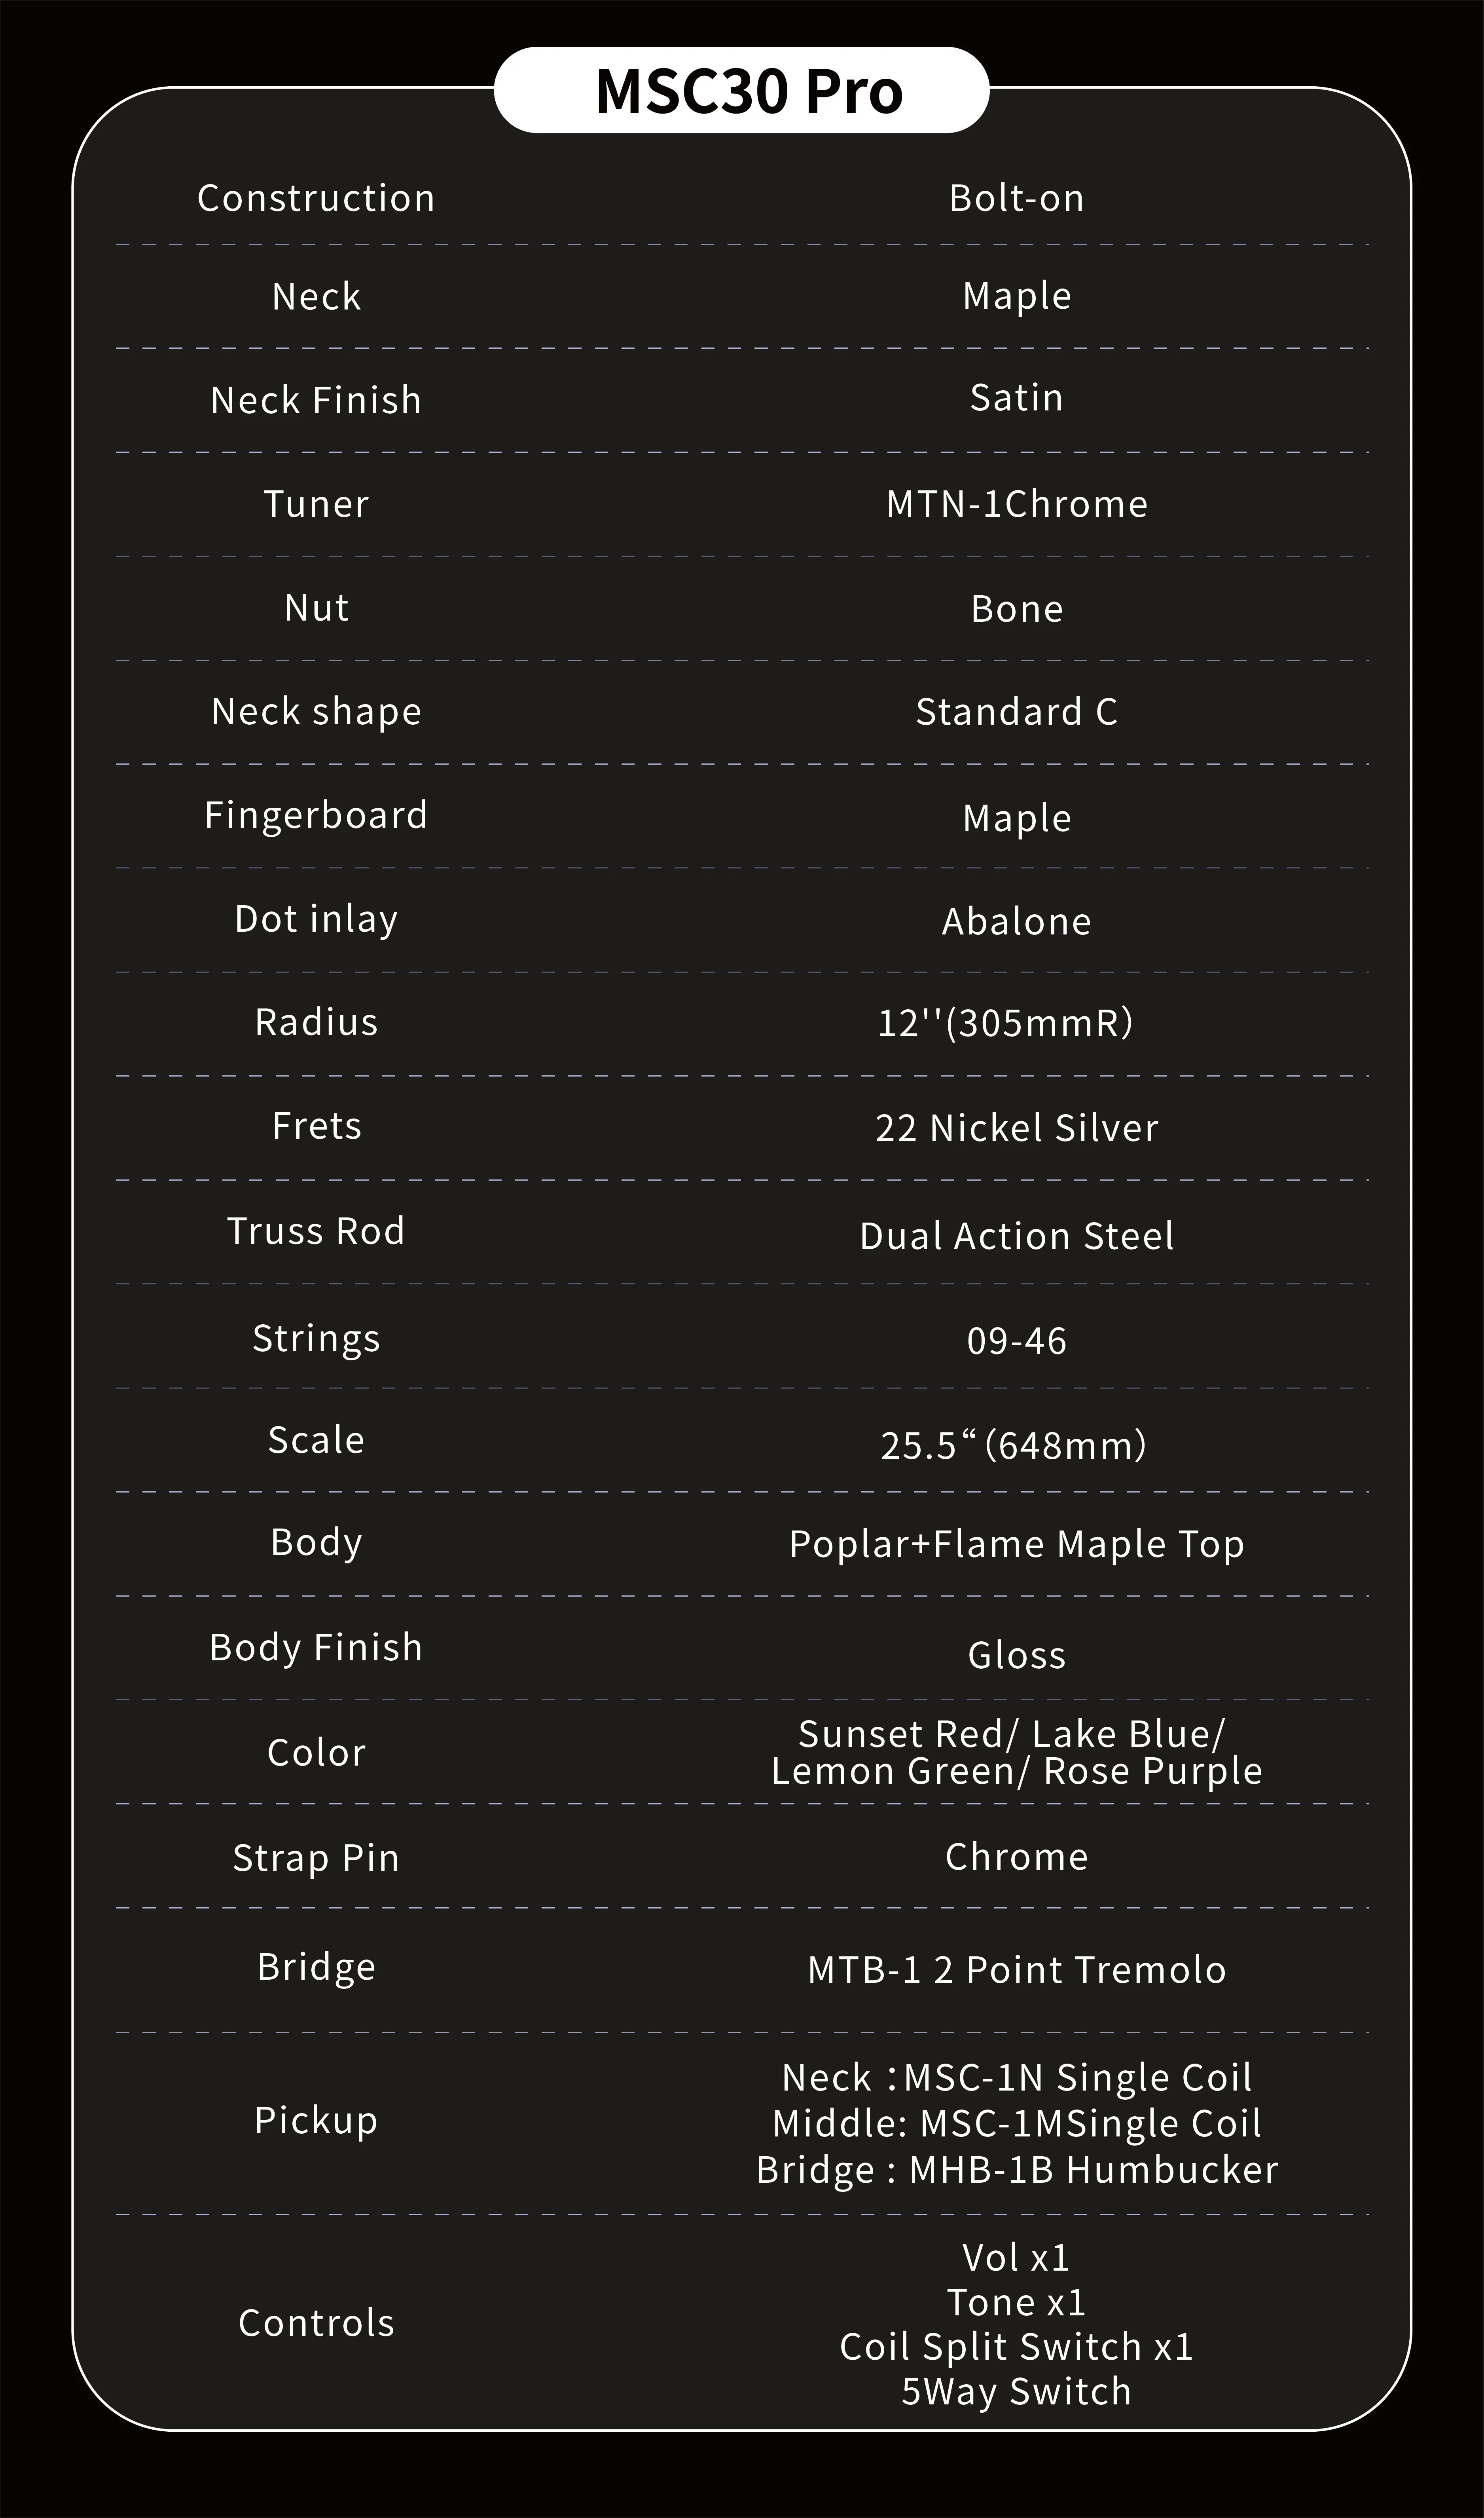Viewport: 1484px width, 2518px height.
Task: Select the Construction label
Action: click(316, 198)
